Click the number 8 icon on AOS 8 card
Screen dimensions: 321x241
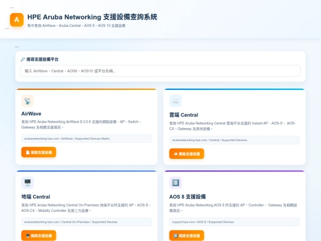coord(175,183)
